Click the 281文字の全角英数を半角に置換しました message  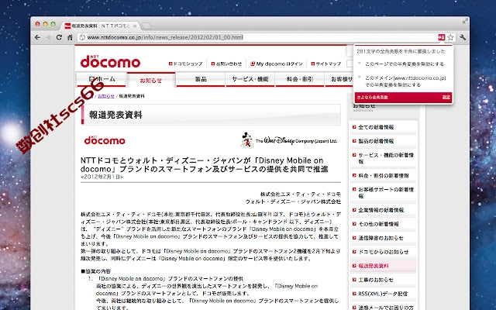401,51
